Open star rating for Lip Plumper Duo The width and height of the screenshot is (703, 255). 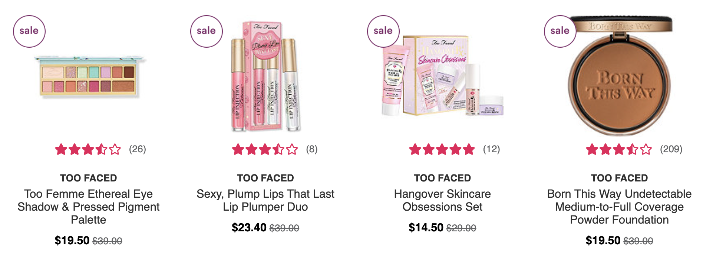click(x=265, y=149)
